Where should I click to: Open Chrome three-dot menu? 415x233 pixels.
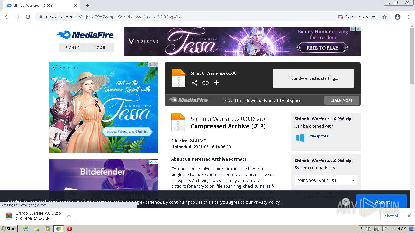(x=408, y=17)
